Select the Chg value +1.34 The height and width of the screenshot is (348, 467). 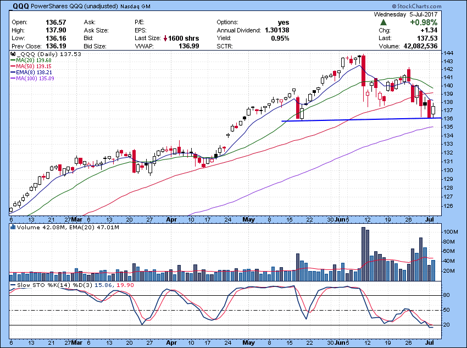429,30
